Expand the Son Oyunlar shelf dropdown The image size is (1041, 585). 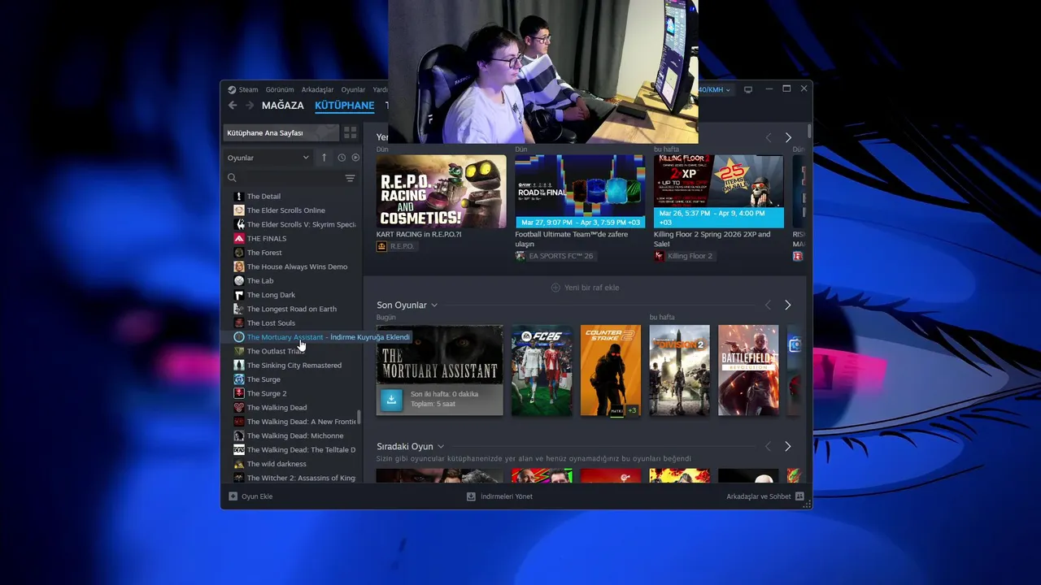click(x=434, y=305)
